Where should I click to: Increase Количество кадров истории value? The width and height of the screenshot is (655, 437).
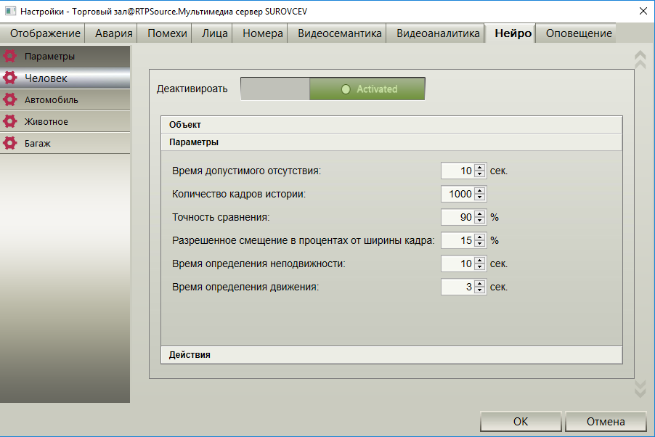tap(479, 190)
